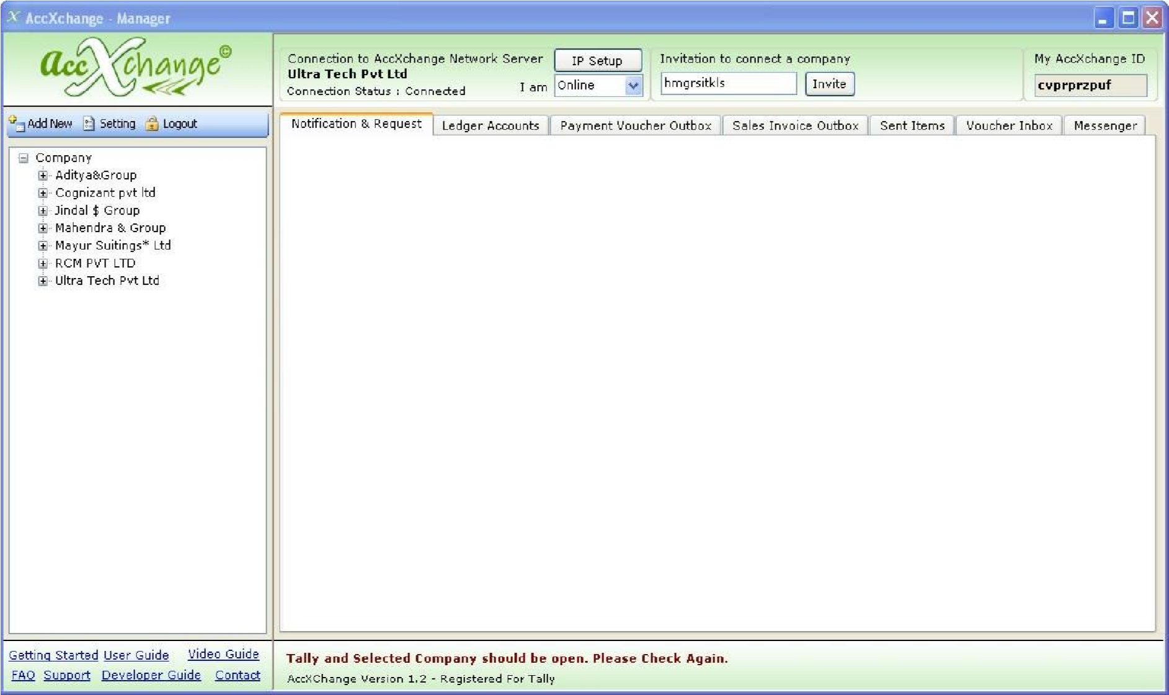Collapse the Company root tree node

24,158
